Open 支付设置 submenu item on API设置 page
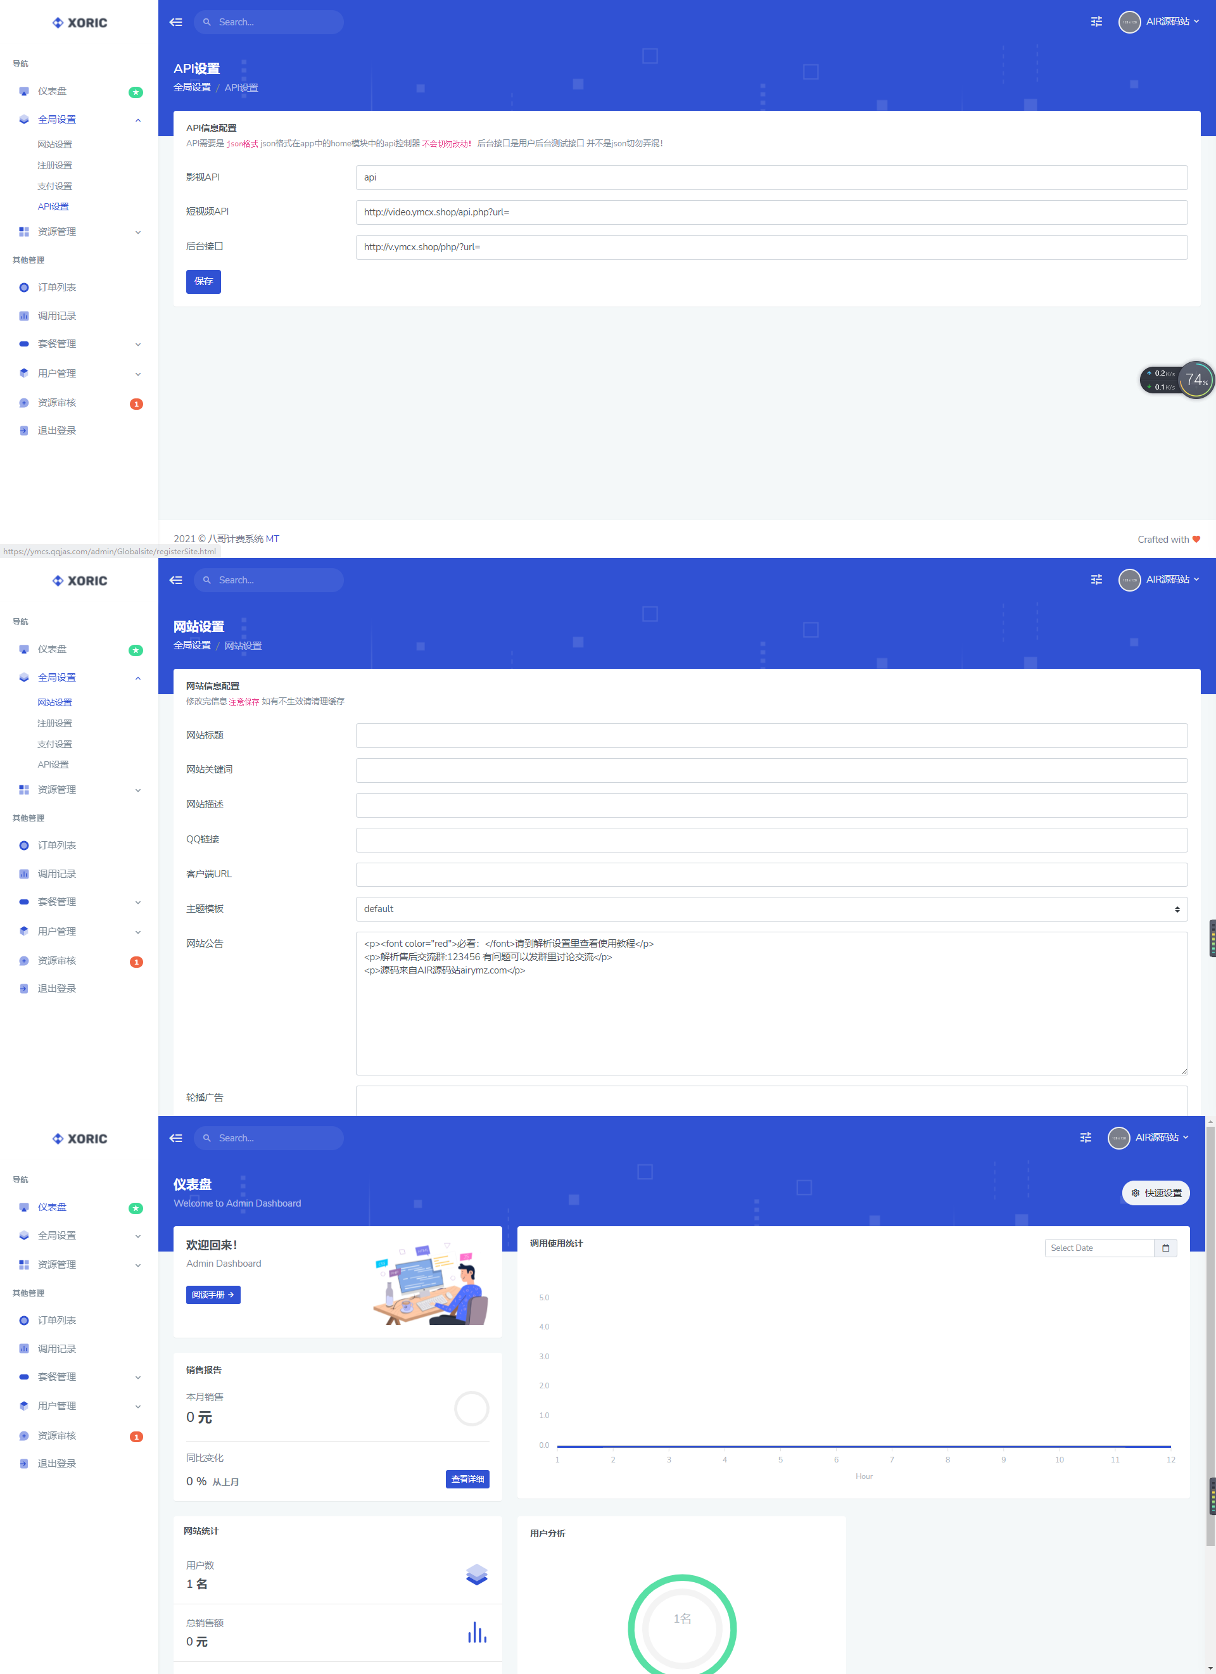1216x1674 pixels. (x=54, y=186)
